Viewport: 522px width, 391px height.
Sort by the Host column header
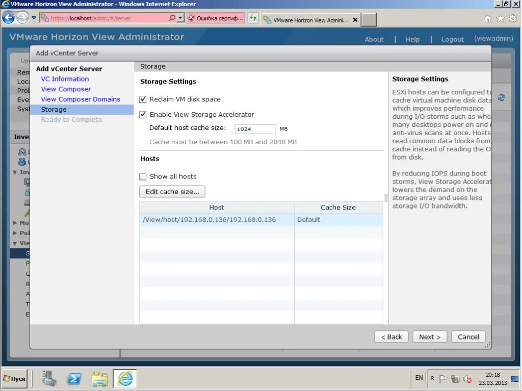[x=217, y=207]
